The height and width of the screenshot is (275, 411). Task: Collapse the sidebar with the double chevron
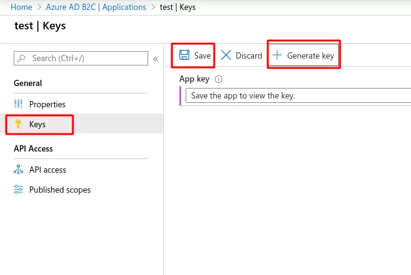156,59
